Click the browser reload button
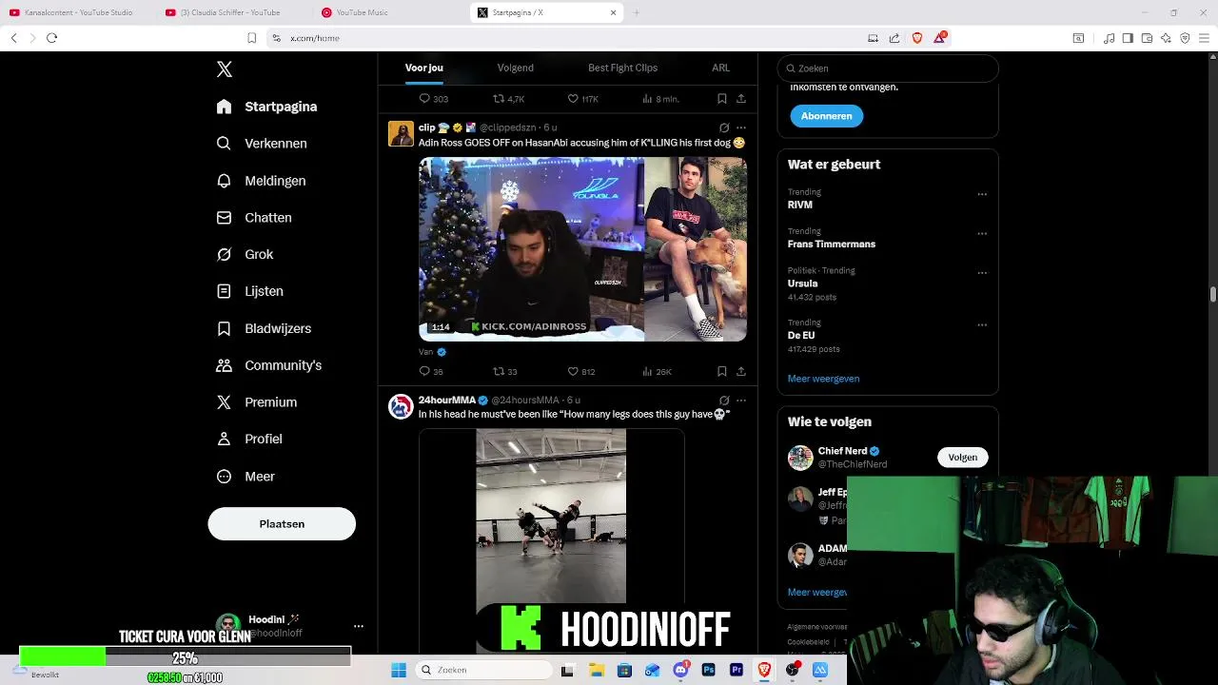 (51, 38)
